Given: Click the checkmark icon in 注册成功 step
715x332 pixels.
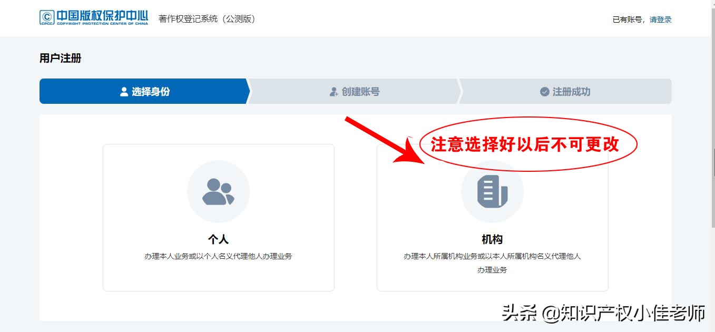Looking at the screenshot, I should [x=544, y=91].
